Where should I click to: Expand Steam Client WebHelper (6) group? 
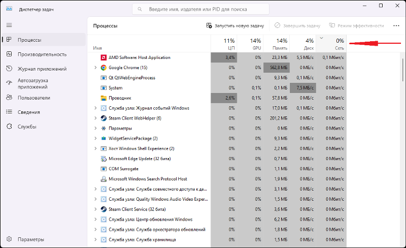click(x=95, y=118)
